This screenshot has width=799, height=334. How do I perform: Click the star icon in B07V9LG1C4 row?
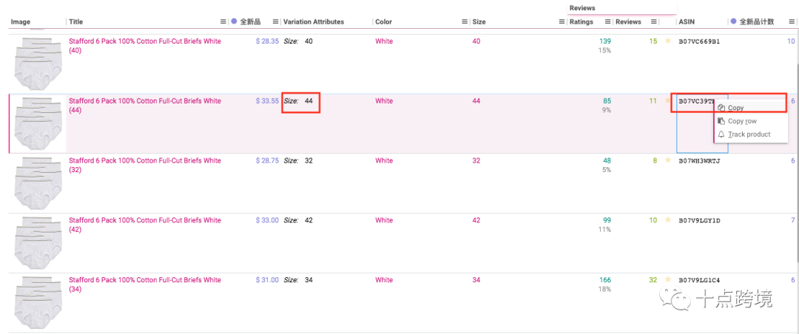coord(667,279)
